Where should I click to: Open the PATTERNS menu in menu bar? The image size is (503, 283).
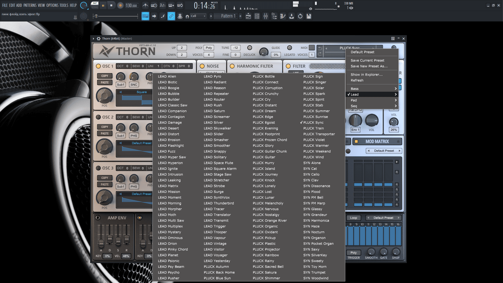point(30,5)
